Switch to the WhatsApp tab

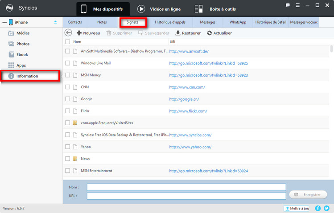pyautogui.click(x=238, y=22)
